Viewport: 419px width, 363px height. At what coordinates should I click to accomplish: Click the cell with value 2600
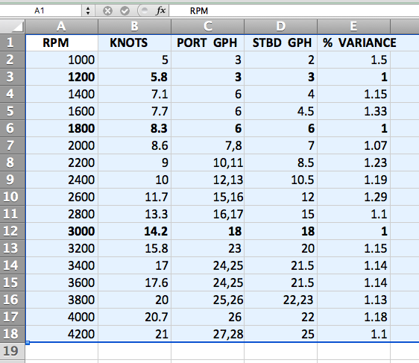[62, 197]
